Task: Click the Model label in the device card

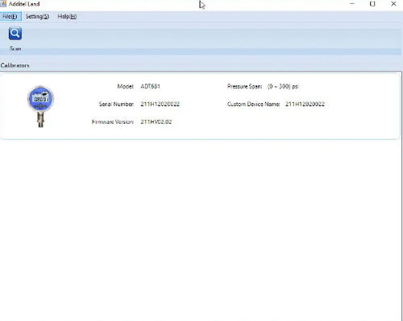Action: click(126, 86)
